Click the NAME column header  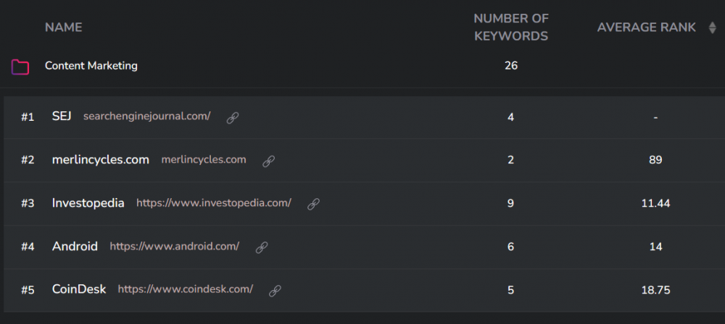coord(63,27)
